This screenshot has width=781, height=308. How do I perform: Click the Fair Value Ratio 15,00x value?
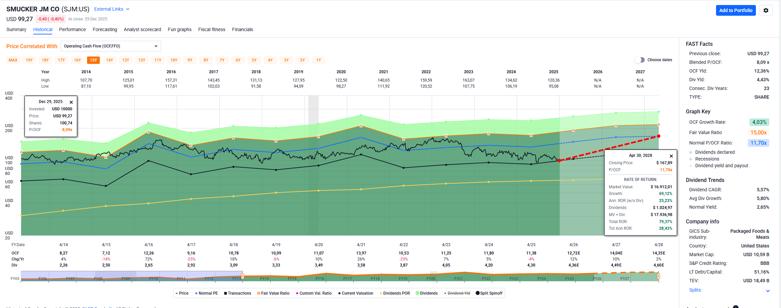tap(758, 133)
